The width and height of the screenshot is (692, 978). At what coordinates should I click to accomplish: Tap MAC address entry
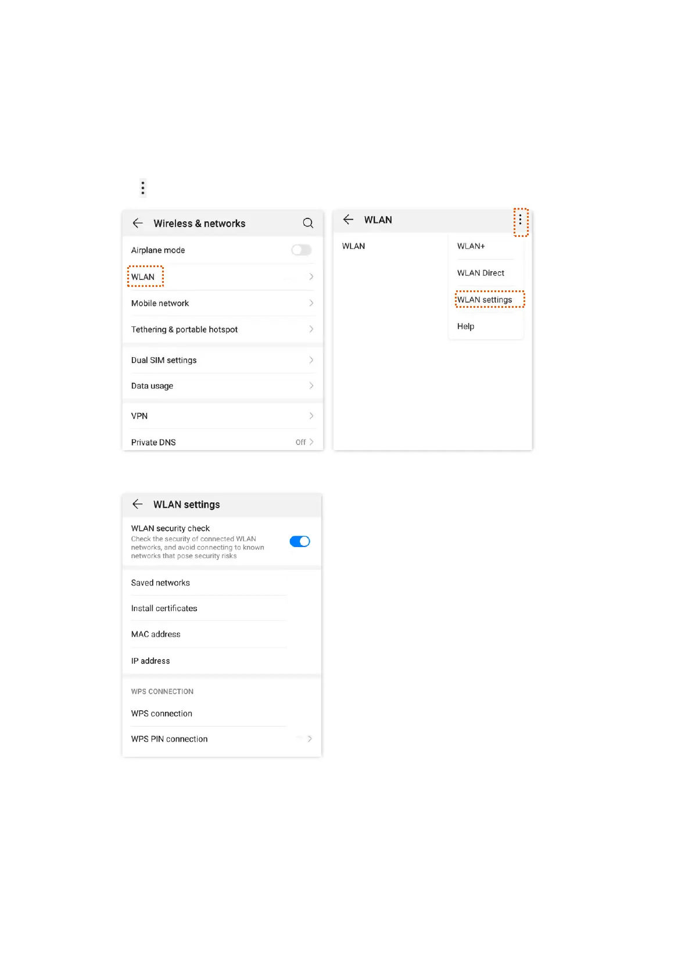[x=222, y=634]
